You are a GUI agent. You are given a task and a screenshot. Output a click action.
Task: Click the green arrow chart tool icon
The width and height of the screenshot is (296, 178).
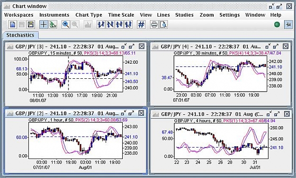(53, 25)
